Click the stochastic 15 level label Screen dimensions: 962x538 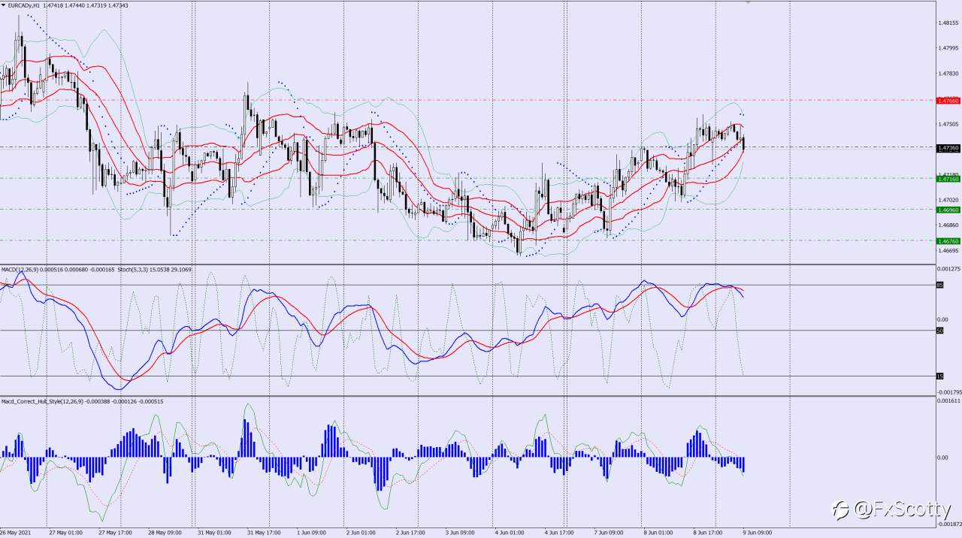[940, 376]
